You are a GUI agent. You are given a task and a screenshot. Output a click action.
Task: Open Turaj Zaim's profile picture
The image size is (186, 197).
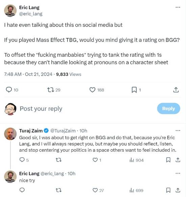(x=10, y=134)
